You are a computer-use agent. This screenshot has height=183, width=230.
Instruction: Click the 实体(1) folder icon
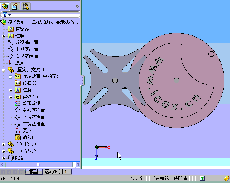coord(18,97)
